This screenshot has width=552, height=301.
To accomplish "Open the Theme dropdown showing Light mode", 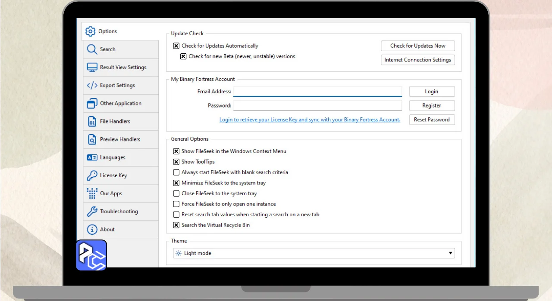I will coord(314,253).
